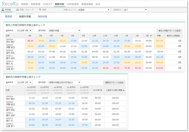Click the 20:33 cell for 伊藤

(32, 103)
